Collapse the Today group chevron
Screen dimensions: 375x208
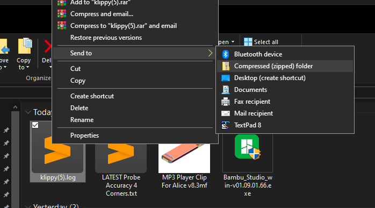(x=28, y=112)
